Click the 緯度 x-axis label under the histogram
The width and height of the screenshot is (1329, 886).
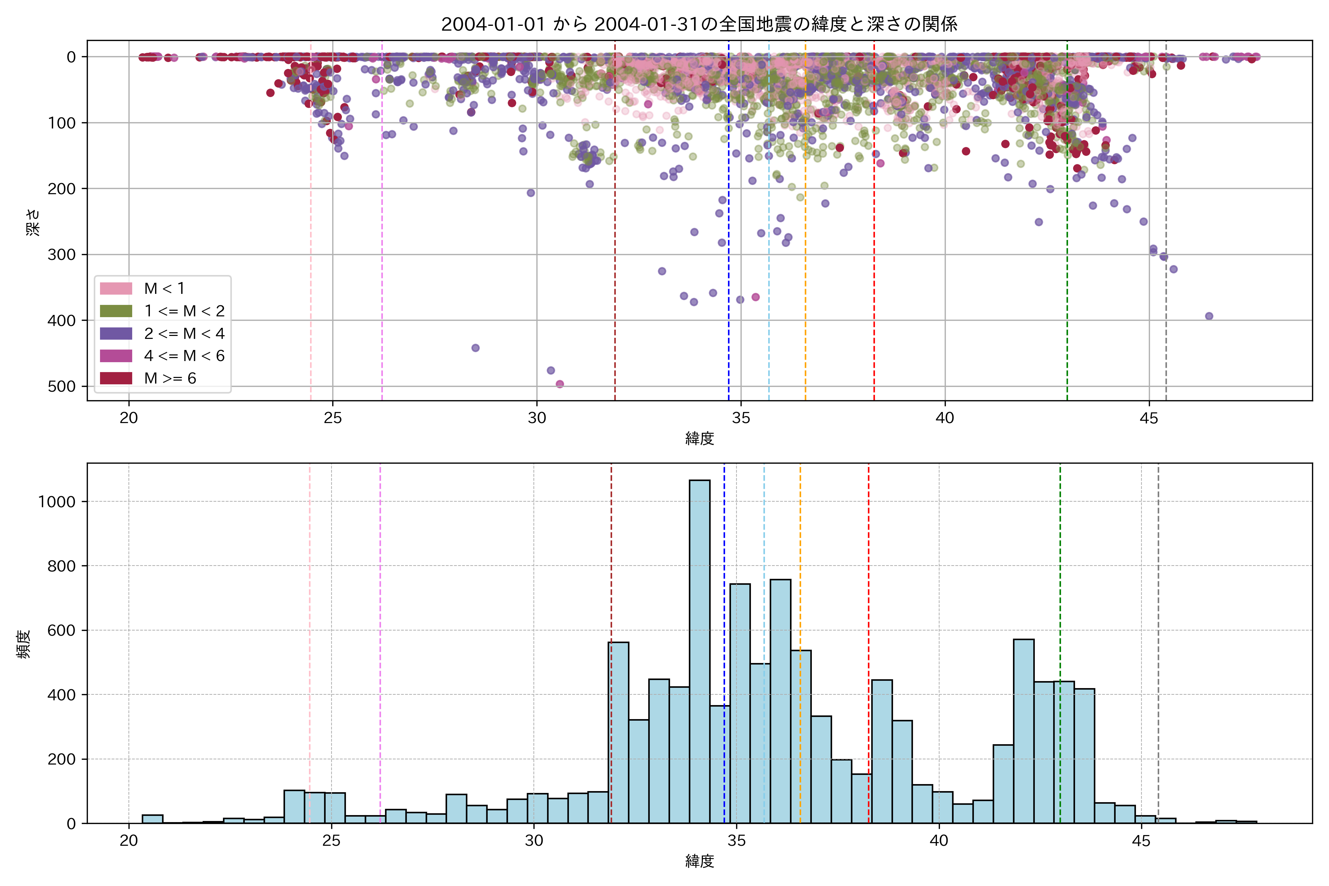point(700,861)
